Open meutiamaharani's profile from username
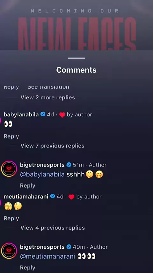Viewport: 153px width, 273px height. click(x=26, y=197)
